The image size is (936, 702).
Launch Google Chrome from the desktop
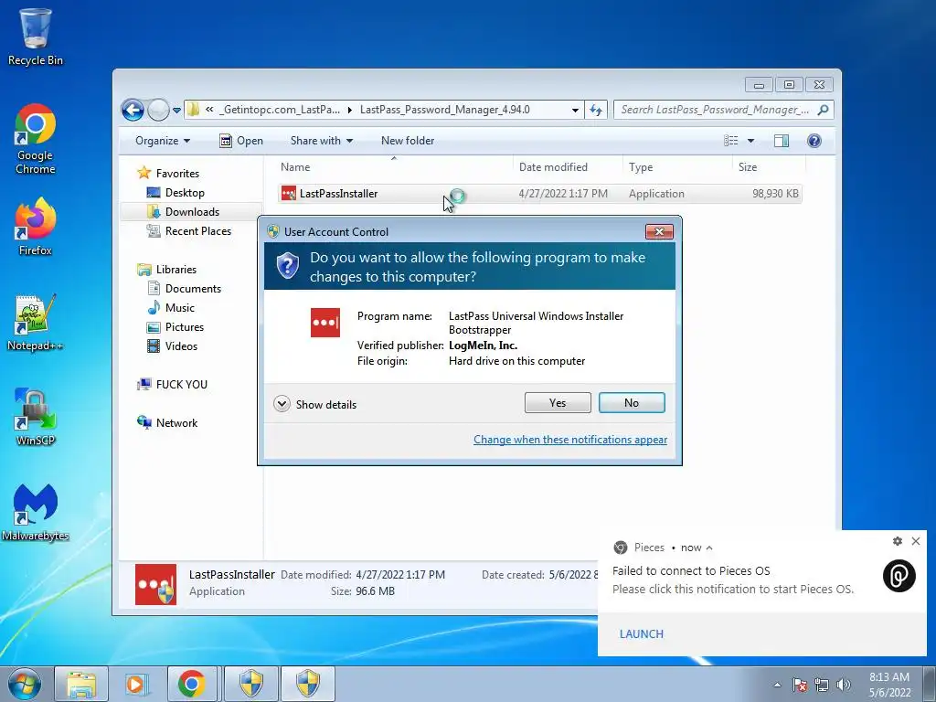35,139
